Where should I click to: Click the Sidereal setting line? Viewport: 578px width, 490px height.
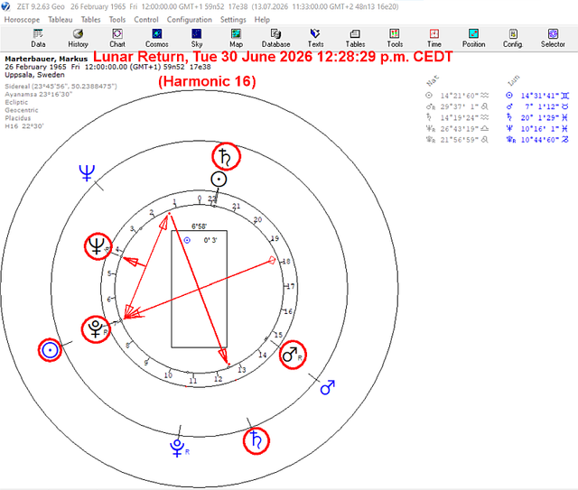[x=61, y=87]
